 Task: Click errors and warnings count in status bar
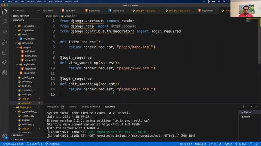(34, 144)
